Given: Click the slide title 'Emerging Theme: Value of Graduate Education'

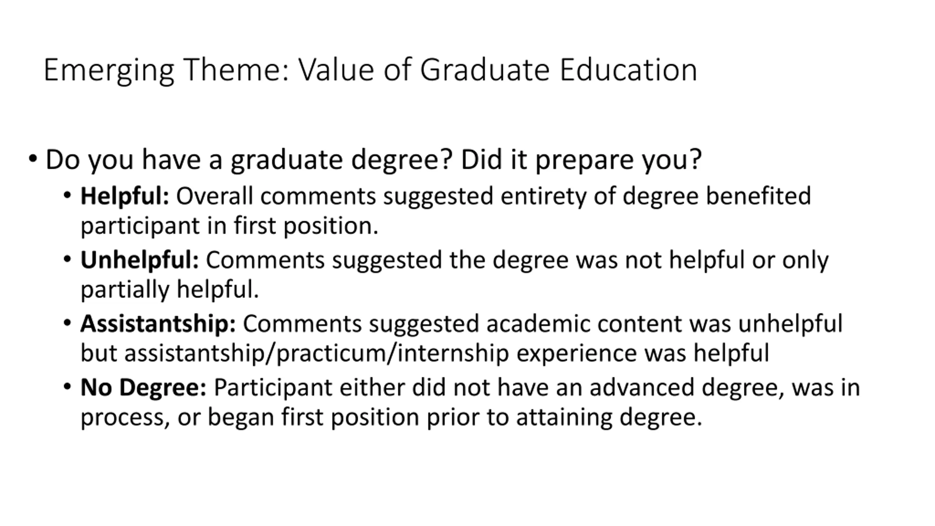Looking at the screenshot, I should (x=370, y=70).
